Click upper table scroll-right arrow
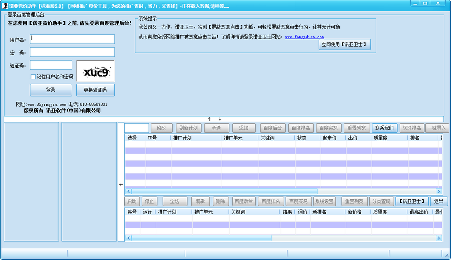This screenshot has height=260, width=451. tap(439, 191)
